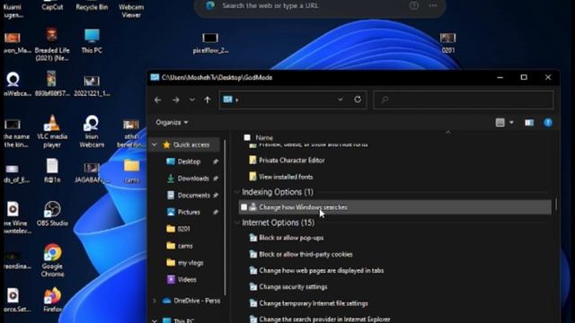Open Explorer help icon

tap(548, 123)
